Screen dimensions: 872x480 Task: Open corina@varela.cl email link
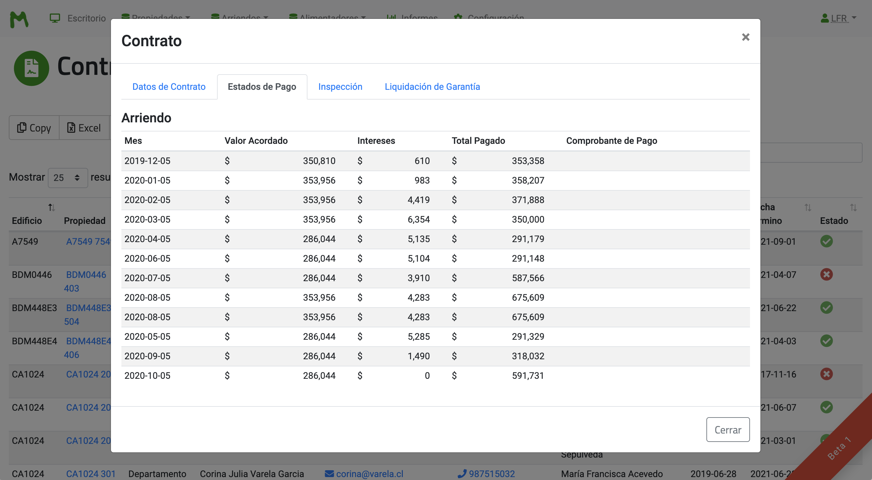pyautogui.click(x=369, y=473)
